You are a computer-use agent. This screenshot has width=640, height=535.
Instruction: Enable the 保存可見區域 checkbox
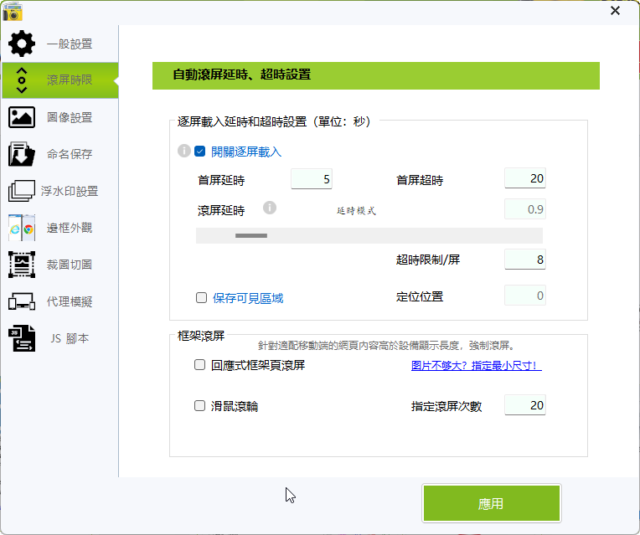tap(201, 297)
